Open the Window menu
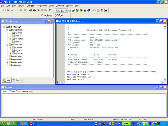The height and width of the screenshot is (126, 168). (x=69, y=6)
